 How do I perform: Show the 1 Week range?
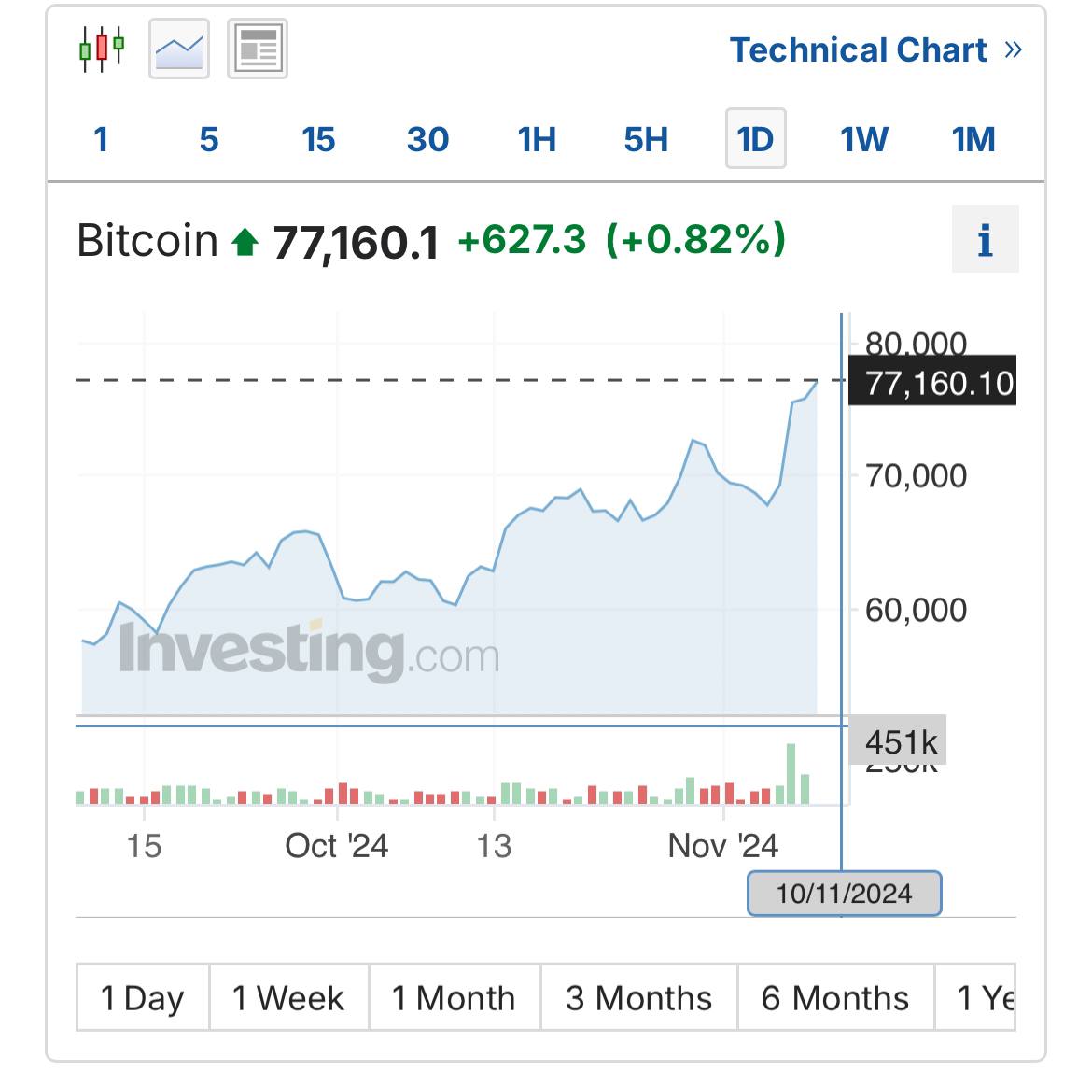(288, 998)
